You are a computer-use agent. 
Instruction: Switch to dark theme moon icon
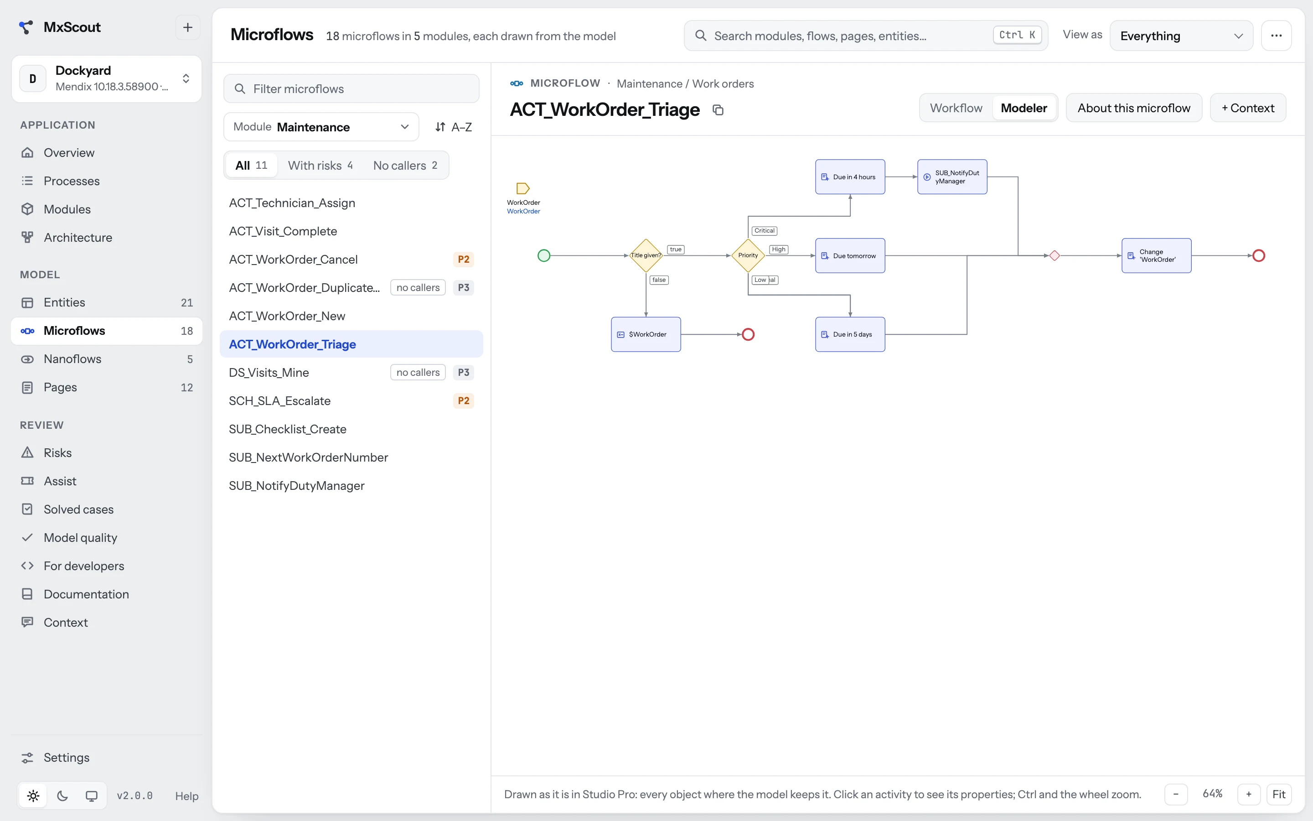(62, 795)
